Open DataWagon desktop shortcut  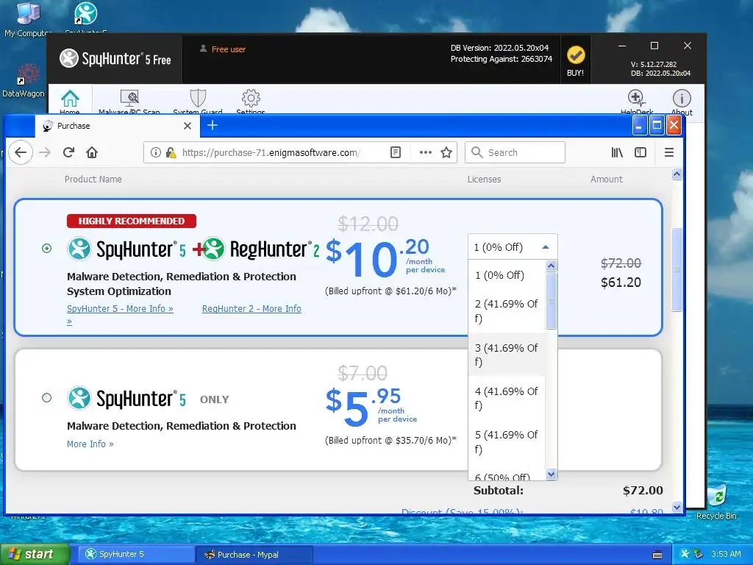pyautogui.click(x=24, y=81)
